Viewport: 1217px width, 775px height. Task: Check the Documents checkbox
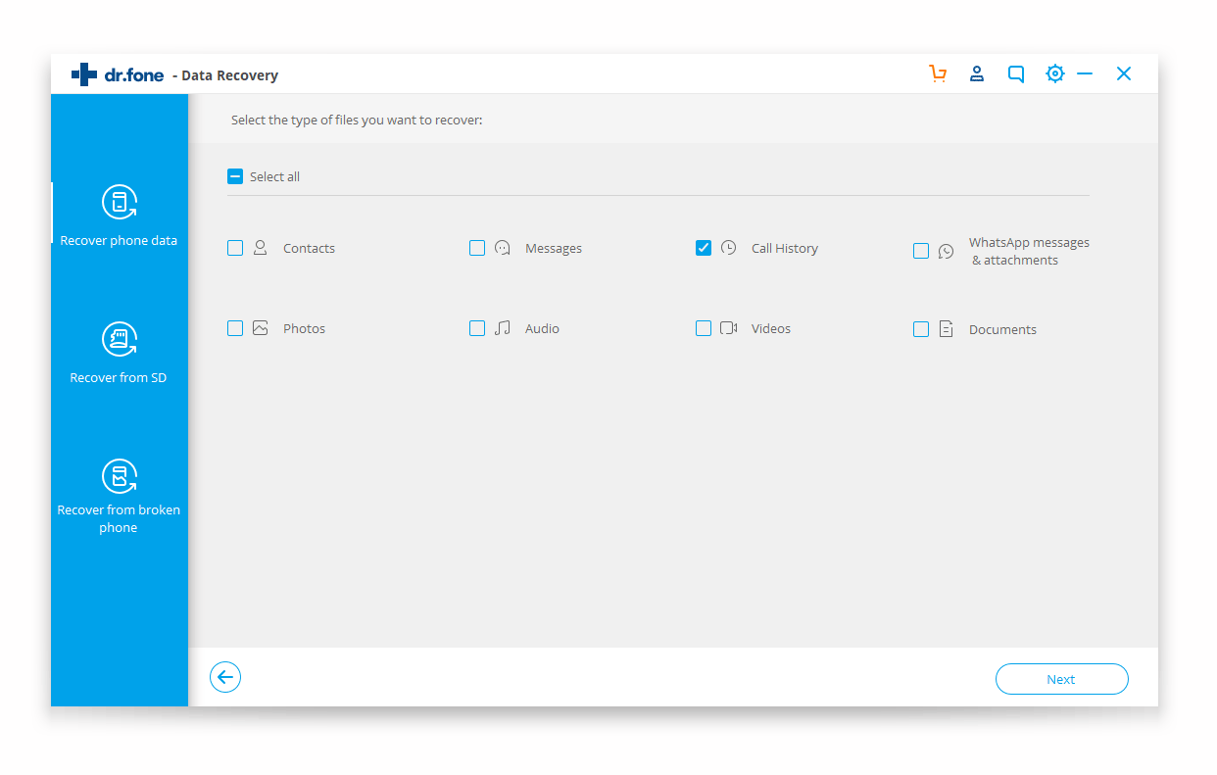pyautogui.click(x=921, y=329)
